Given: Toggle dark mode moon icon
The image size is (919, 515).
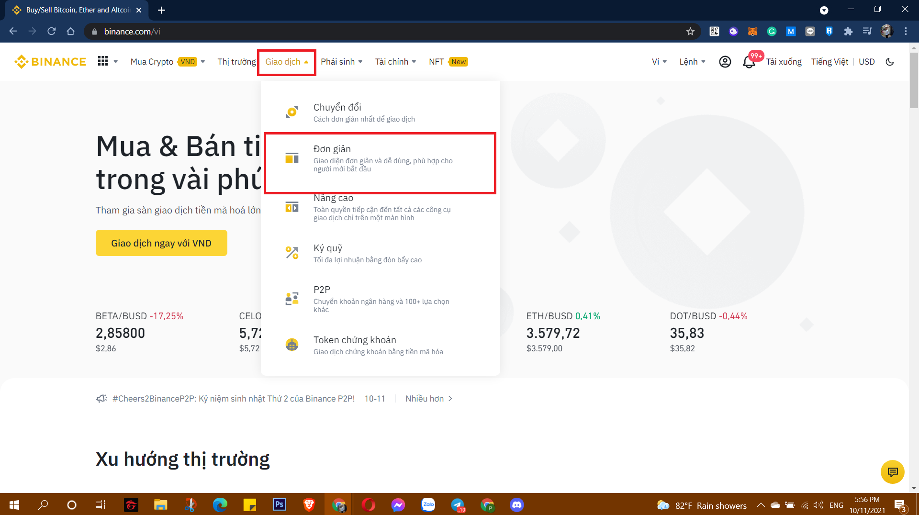Looking at the screenshot, I should (890, 62).
